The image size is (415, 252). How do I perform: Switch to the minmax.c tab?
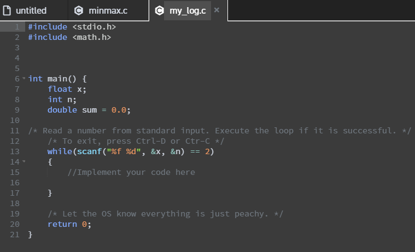tap(108, 10)
